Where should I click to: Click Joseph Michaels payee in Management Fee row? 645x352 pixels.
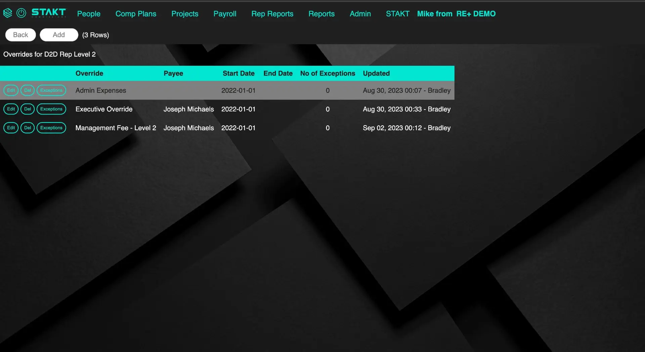pos(189,128)
